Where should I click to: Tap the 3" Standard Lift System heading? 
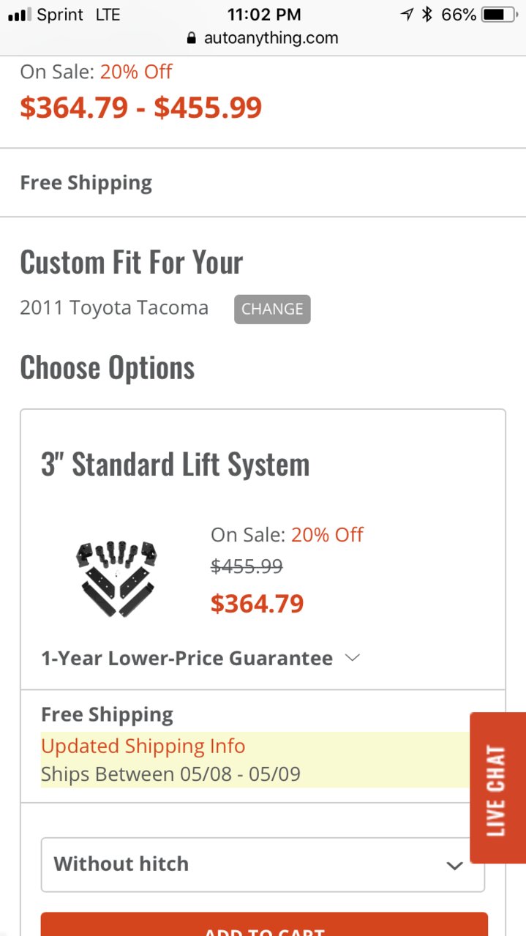click(176, 465)
